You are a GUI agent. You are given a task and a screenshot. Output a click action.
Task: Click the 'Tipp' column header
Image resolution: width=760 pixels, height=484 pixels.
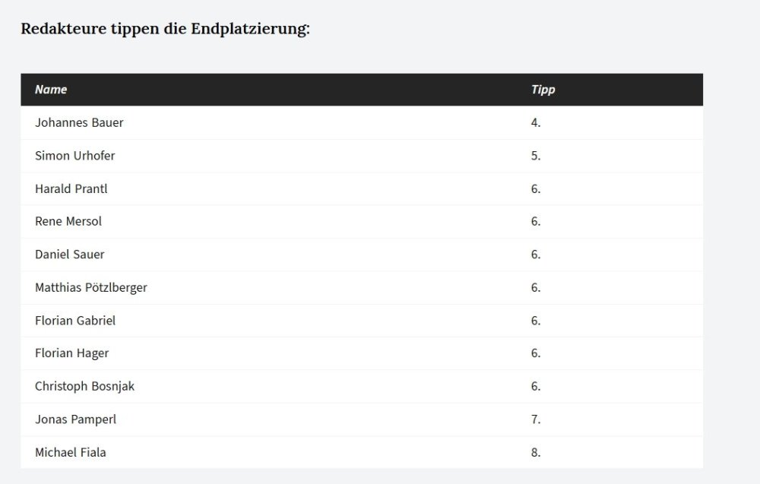(543, 90)
